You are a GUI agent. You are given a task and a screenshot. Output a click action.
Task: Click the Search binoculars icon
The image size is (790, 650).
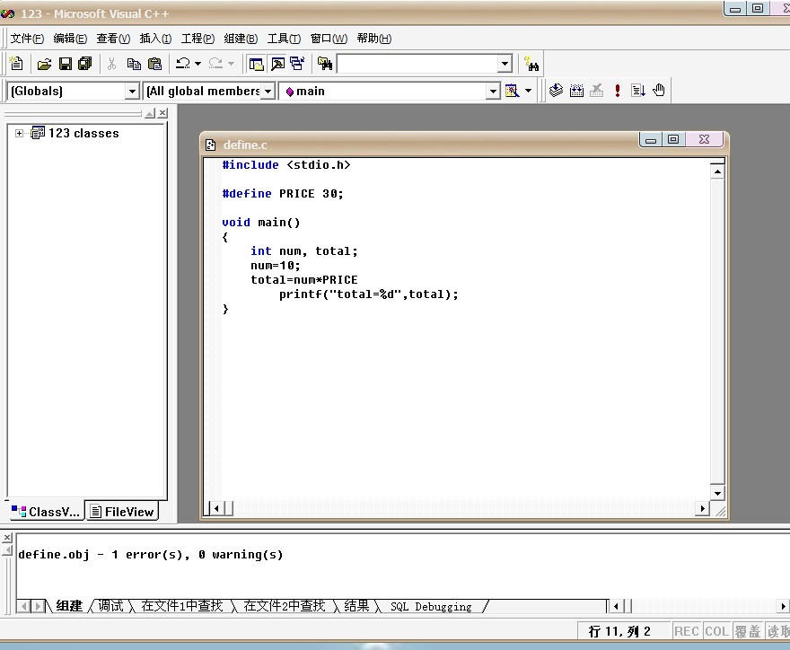pyautogui.click(x=531, y=64)
